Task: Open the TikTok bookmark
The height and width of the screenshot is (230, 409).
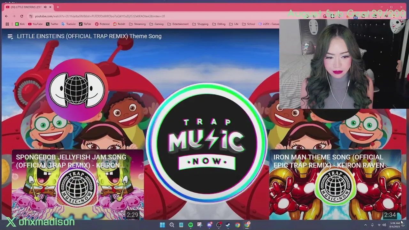Action: [85, 24]
